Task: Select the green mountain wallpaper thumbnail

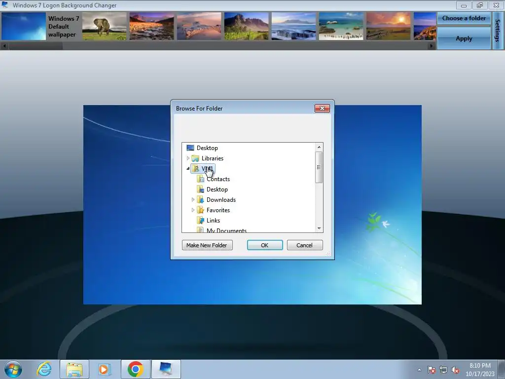Action: coord(247,26)
